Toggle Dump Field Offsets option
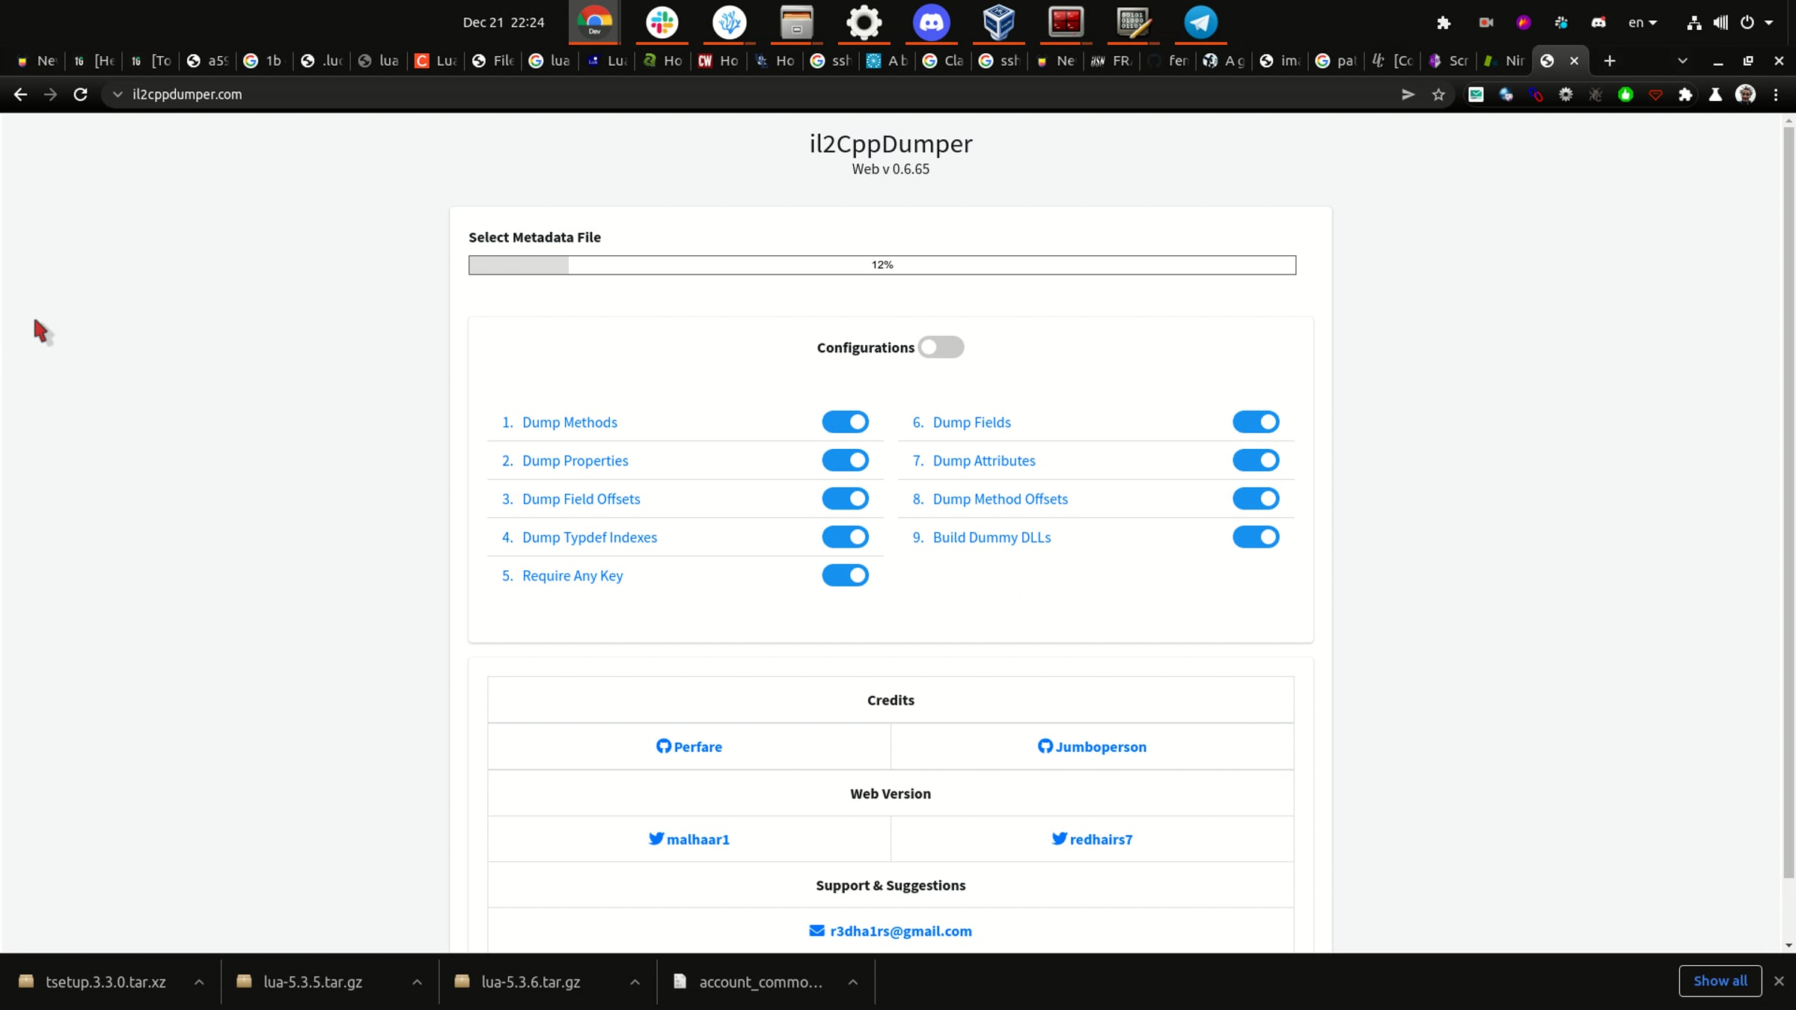The height and width of the screenshot is (1010, 1796). click(x=846, y=498)
